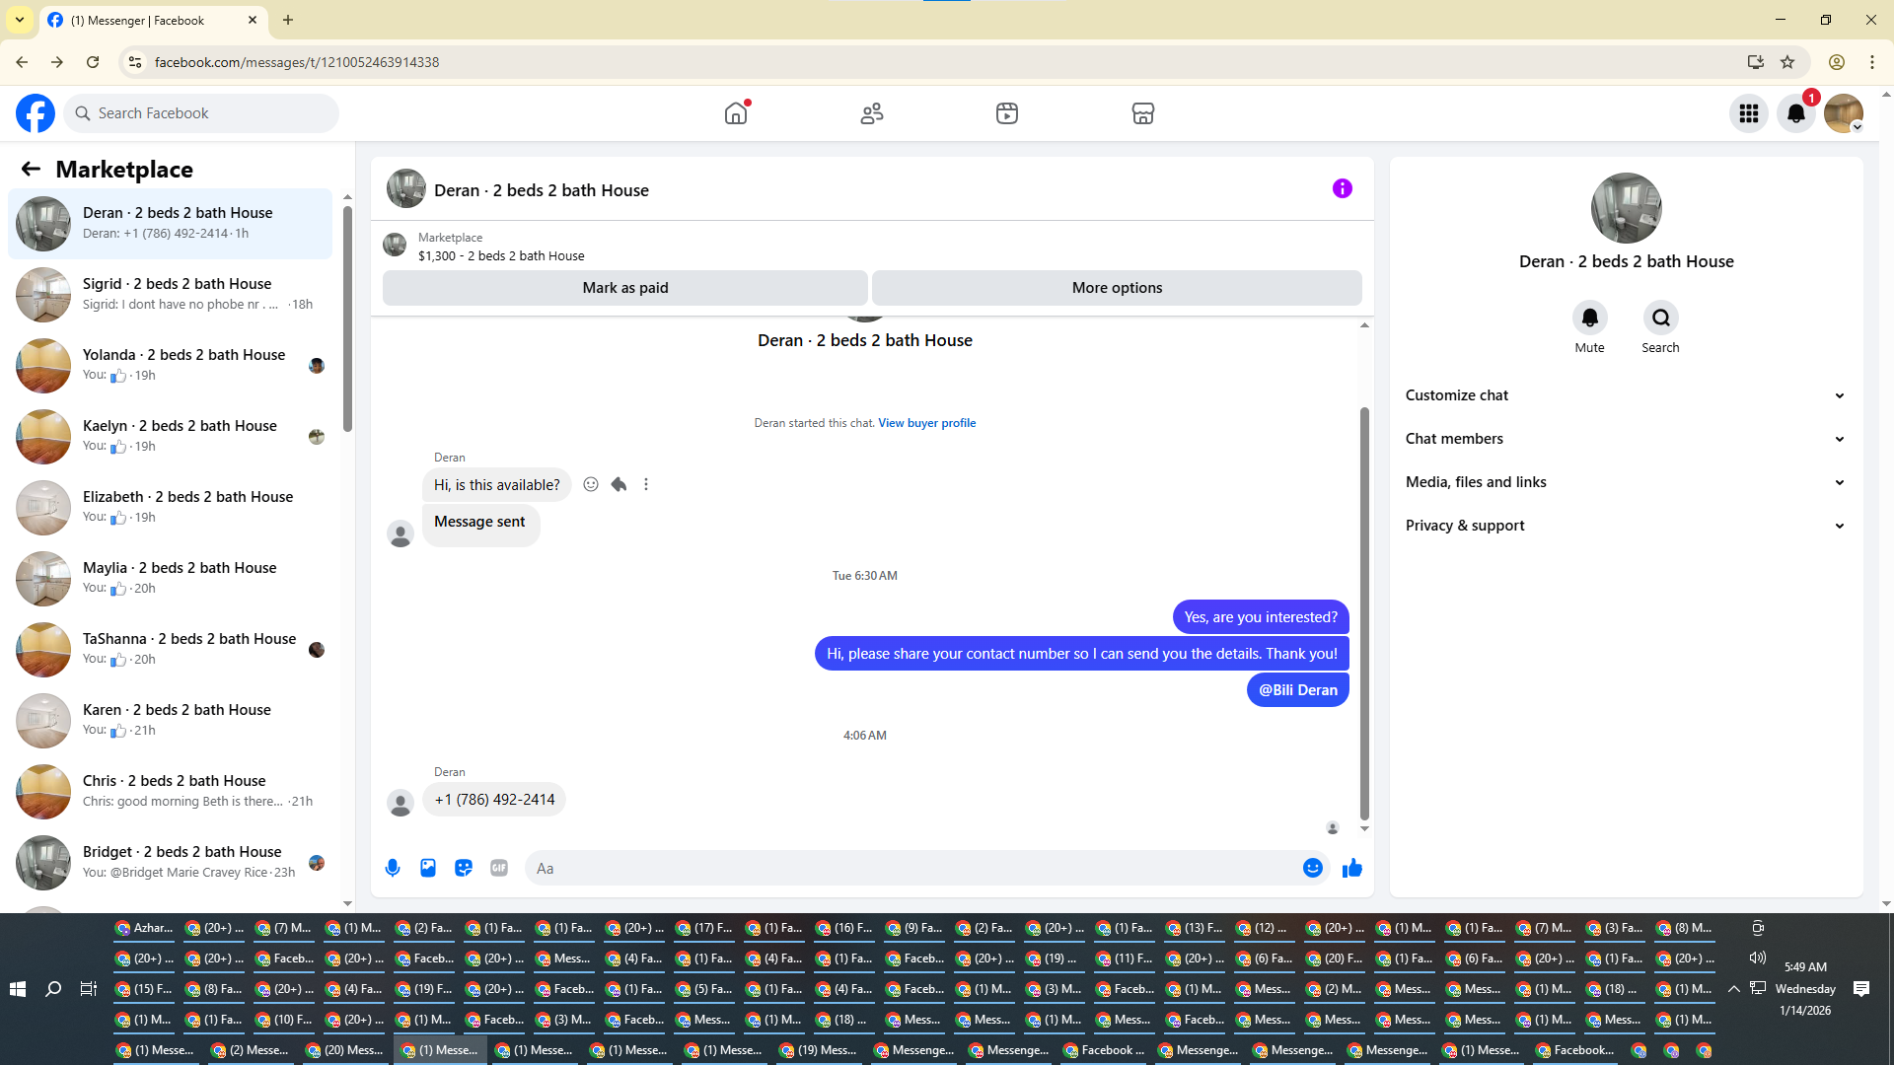
Task: Open the View buyer profile link
Action: [926, 423]
